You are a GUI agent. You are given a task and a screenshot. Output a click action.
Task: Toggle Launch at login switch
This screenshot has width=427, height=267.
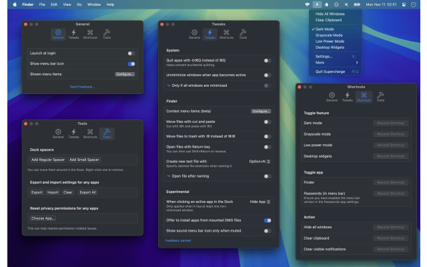131,53
